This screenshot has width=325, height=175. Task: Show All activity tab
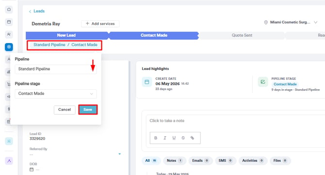151,161
